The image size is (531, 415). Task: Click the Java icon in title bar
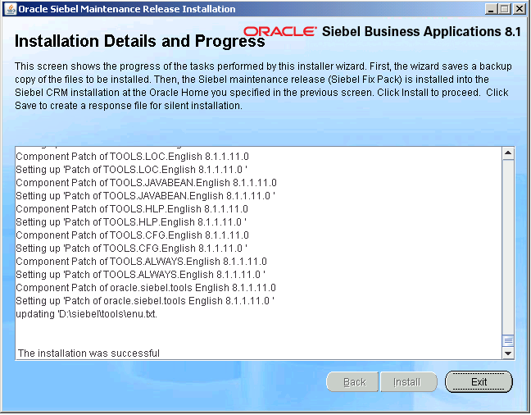coord(11,8)
